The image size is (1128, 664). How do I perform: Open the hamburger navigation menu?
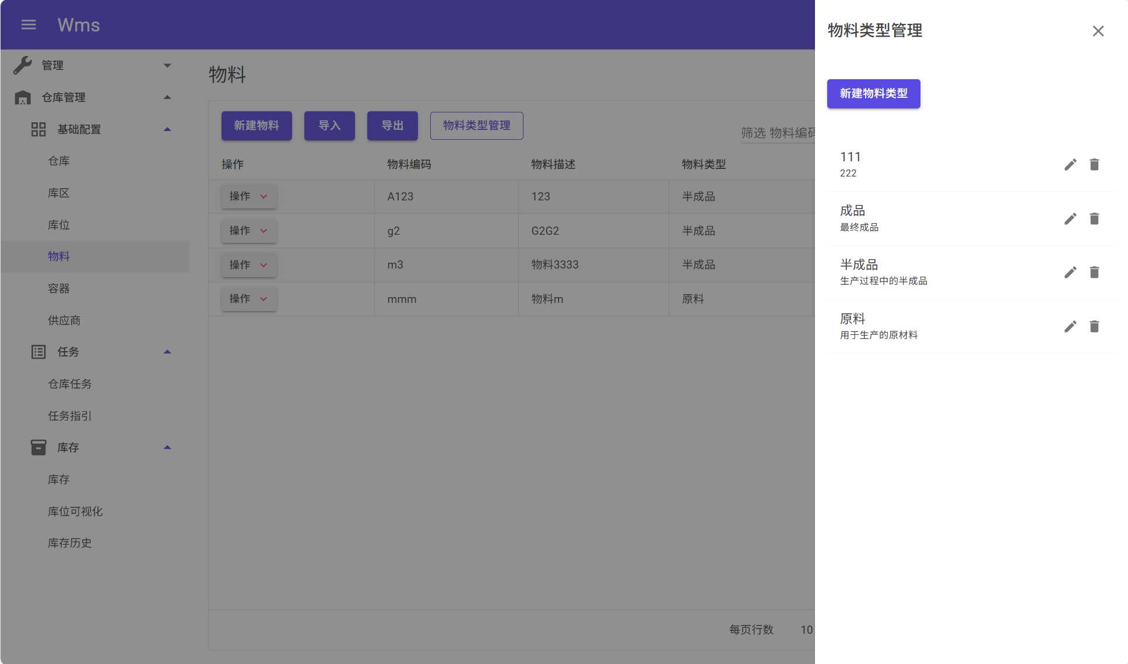[x=29, y=24]
